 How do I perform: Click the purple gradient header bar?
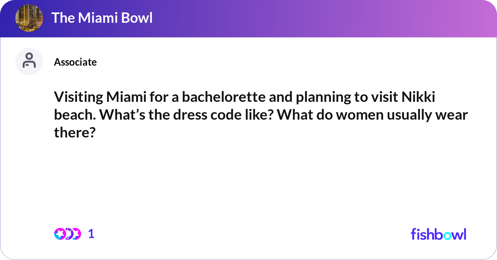pos(248,18)
